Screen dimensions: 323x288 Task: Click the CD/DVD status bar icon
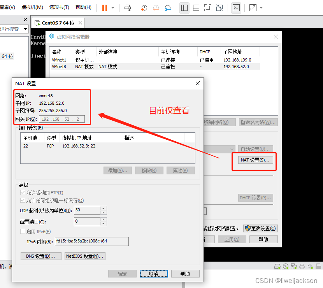pos(286,266)
